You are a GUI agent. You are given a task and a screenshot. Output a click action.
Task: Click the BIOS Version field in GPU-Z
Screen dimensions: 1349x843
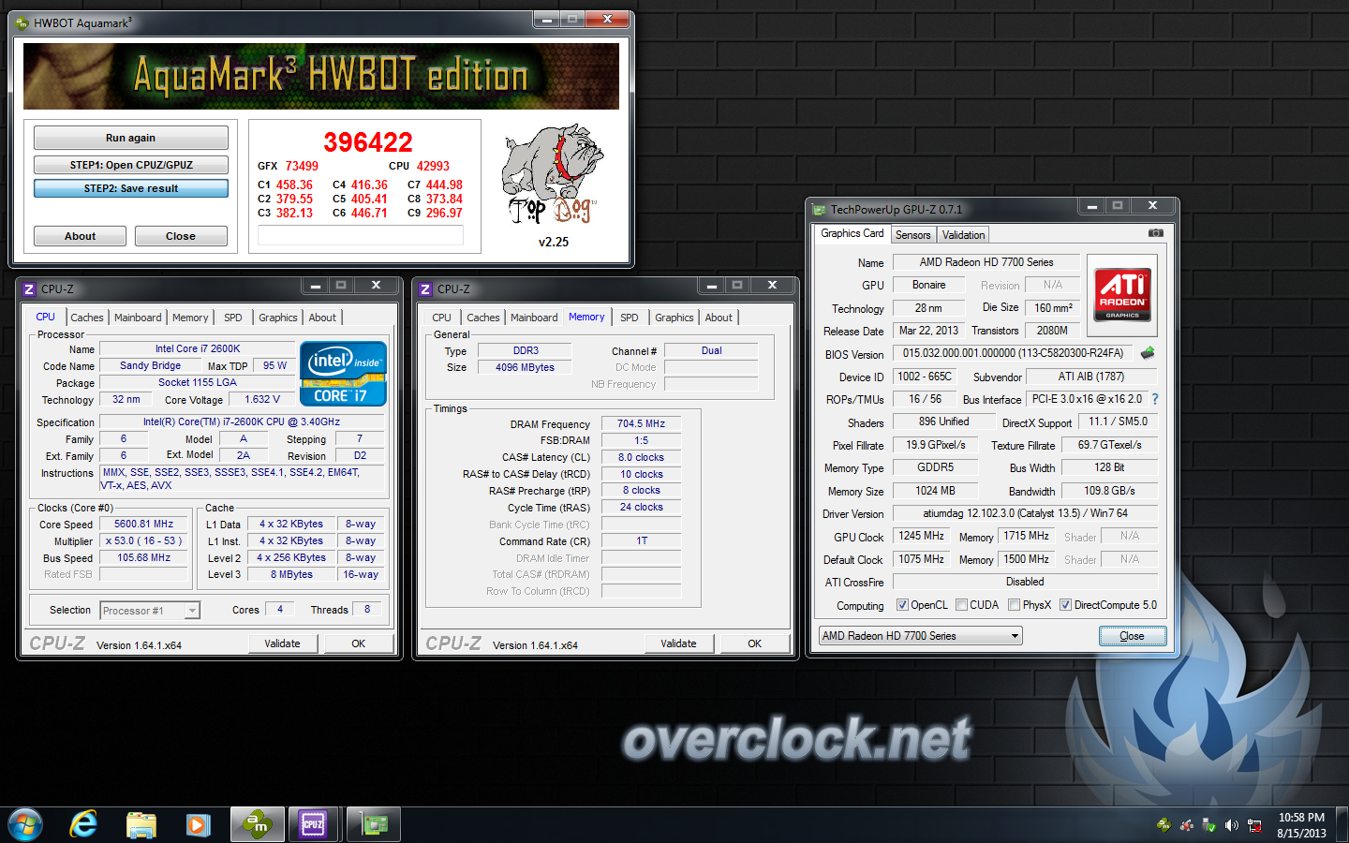pos(1013,353)
